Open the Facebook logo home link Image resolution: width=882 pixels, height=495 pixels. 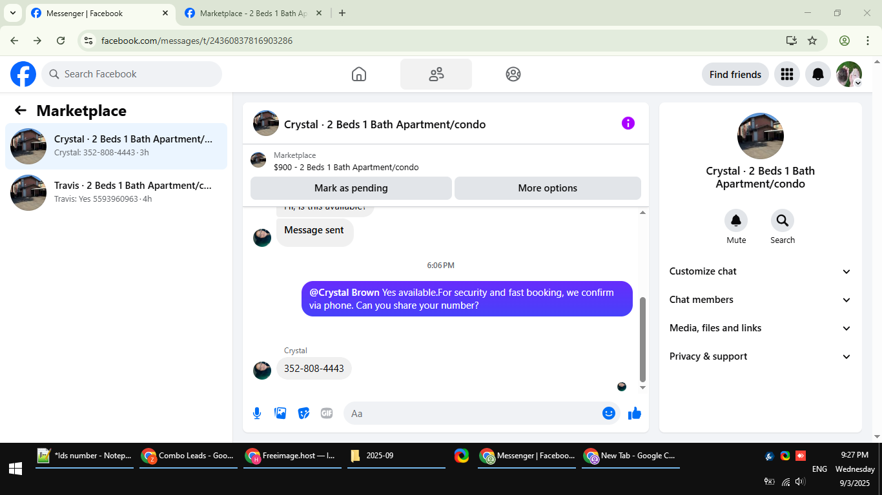(23, 74)
